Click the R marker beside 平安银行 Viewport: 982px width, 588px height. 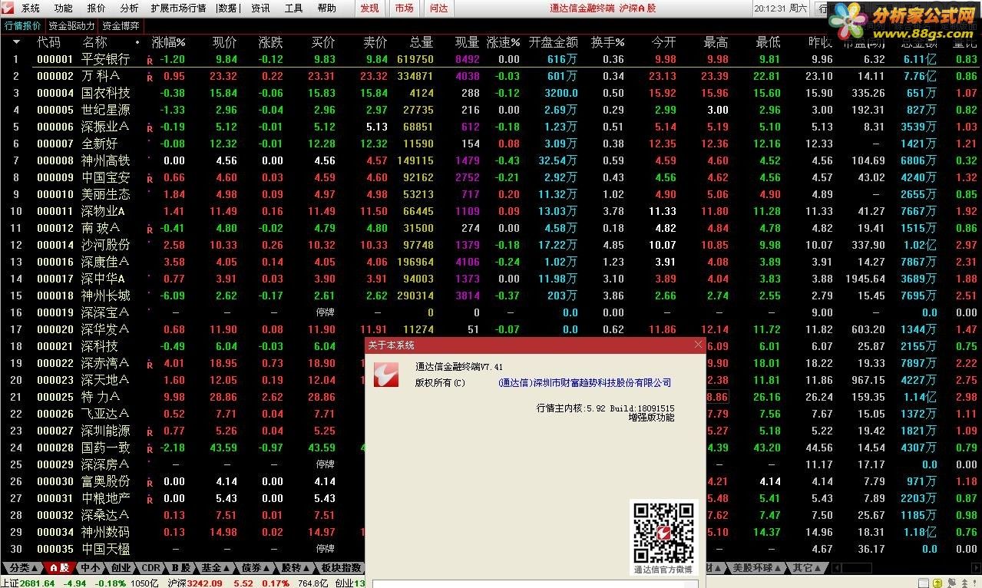[x=150, y=60]
